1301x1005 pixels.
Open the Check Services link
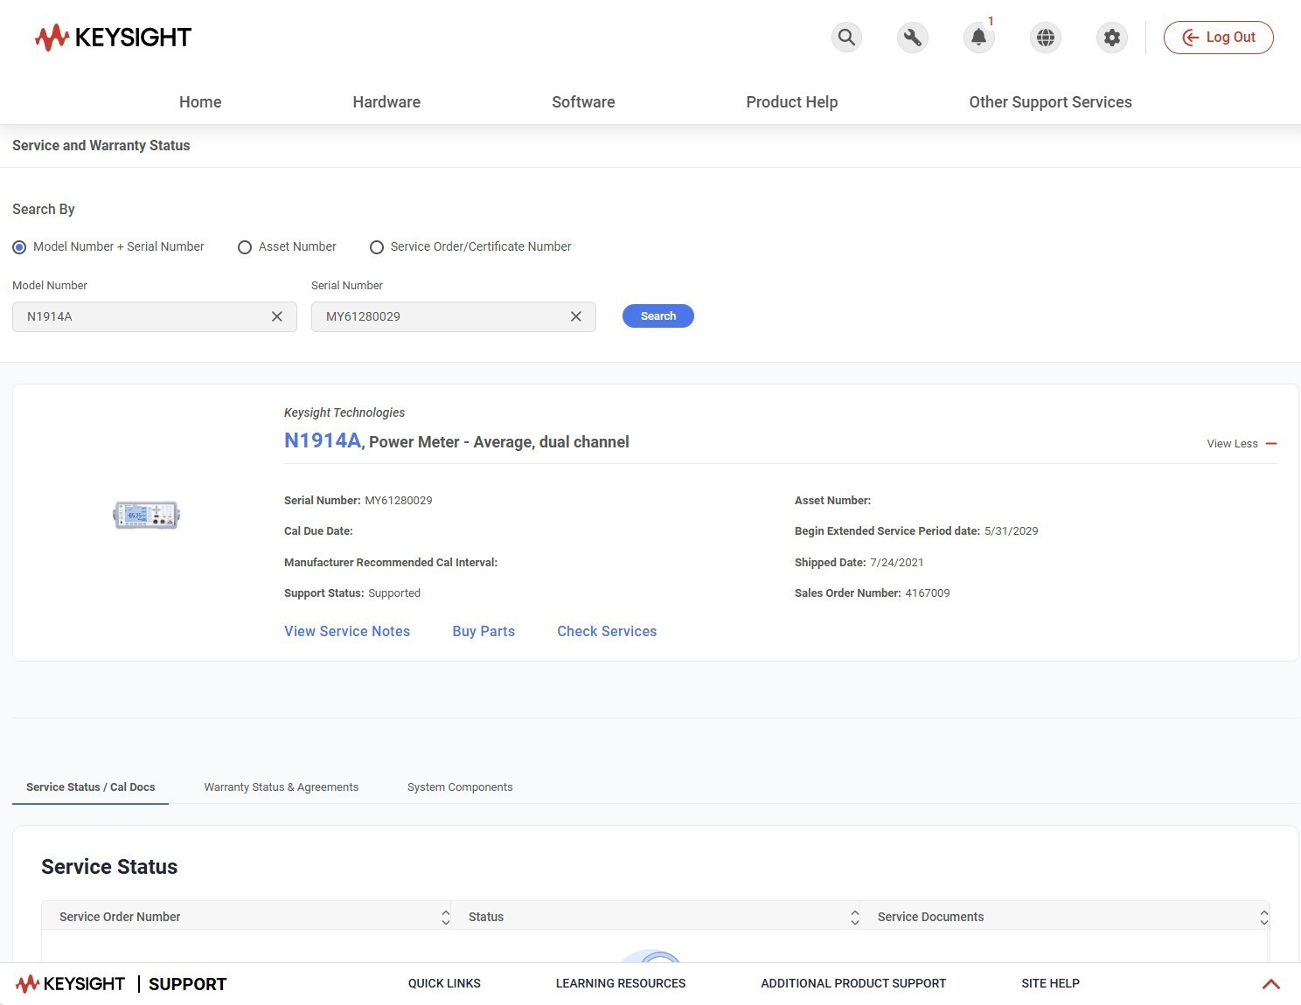607,632
